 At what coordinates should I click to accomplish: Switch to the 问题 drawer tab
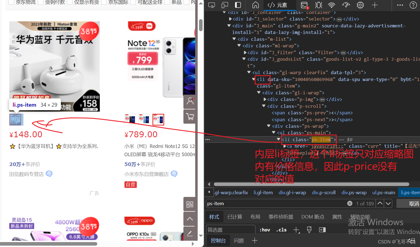click(x=239, y=240)
